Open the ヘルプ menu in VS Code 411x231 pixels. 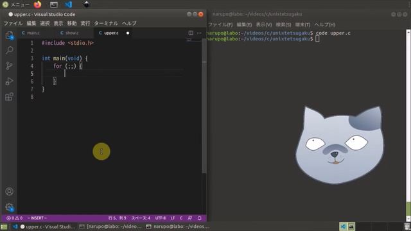[x=129, y=23]
